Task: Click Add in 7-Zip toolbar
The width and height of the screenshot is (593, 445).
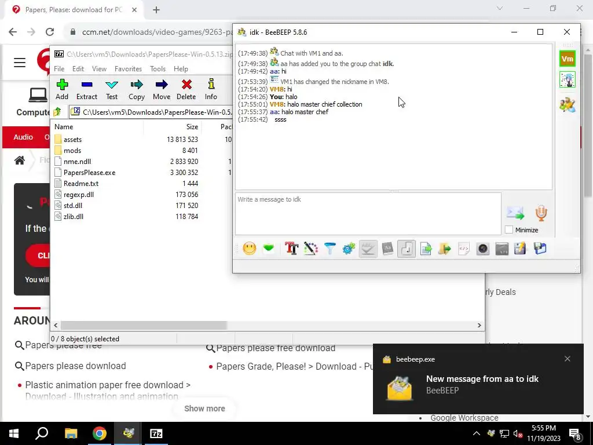Action: point(62,89)
